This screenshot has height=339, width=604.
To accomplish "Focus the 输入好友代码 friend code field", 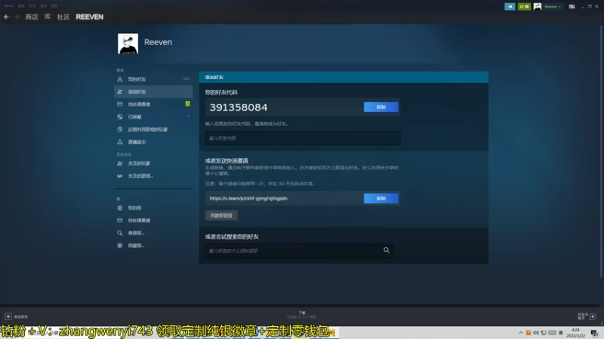I will click(303, 138).
